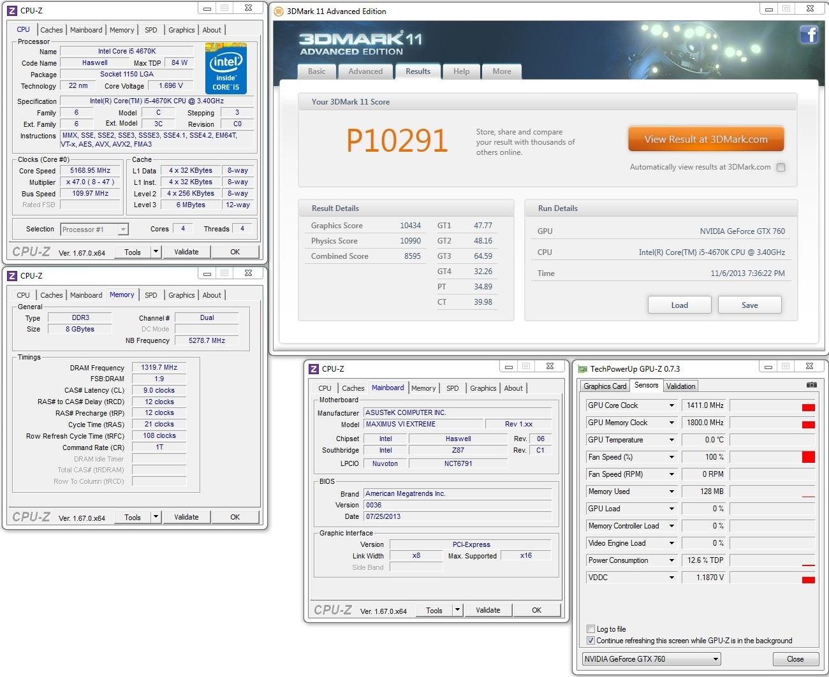829x677 pixels.
Task: Open About tab in Mainboard CPU-Z window
Action: click(x=513, y=388)
